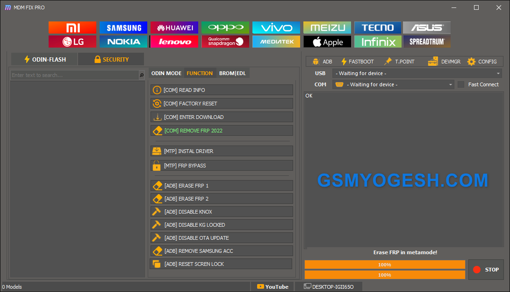Image resolution: width=510 pixels, height=292 pixels.
Task: Select the SAMSUNG brand logo
Action: click(x=123, y=27)
